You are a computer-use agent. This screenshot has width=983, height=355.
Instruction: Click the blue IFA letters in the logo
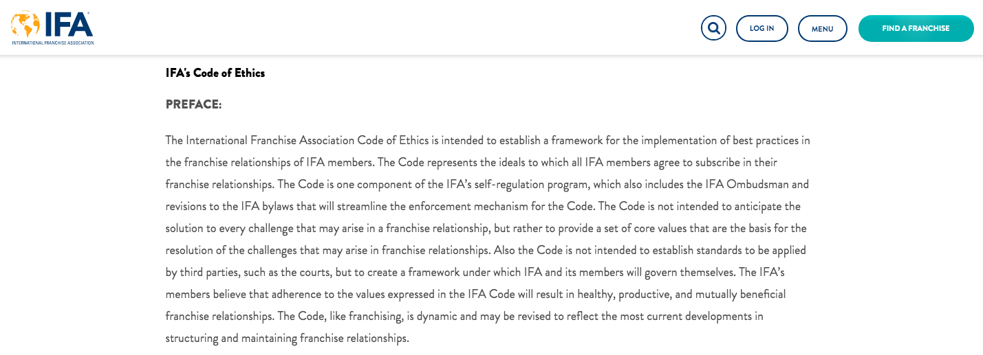(x=68, y=25)
